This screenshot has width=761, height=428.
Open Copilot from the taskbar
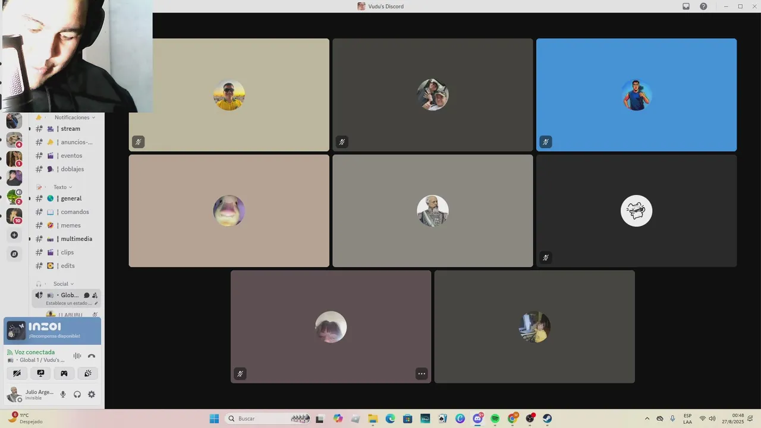(x=338, y=418)
